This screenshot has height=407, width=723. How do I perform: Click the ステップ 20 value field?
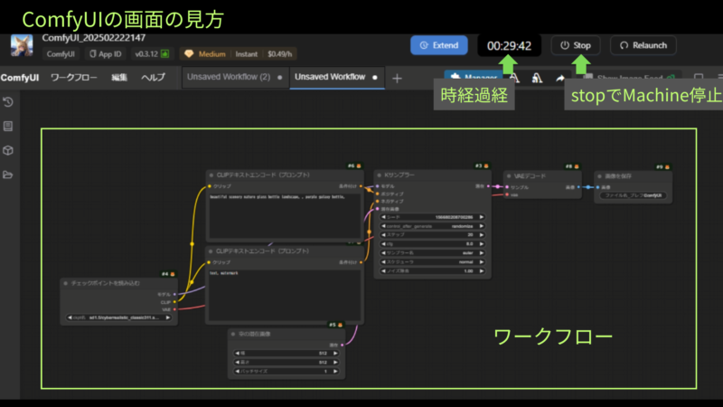pos(432,235)
